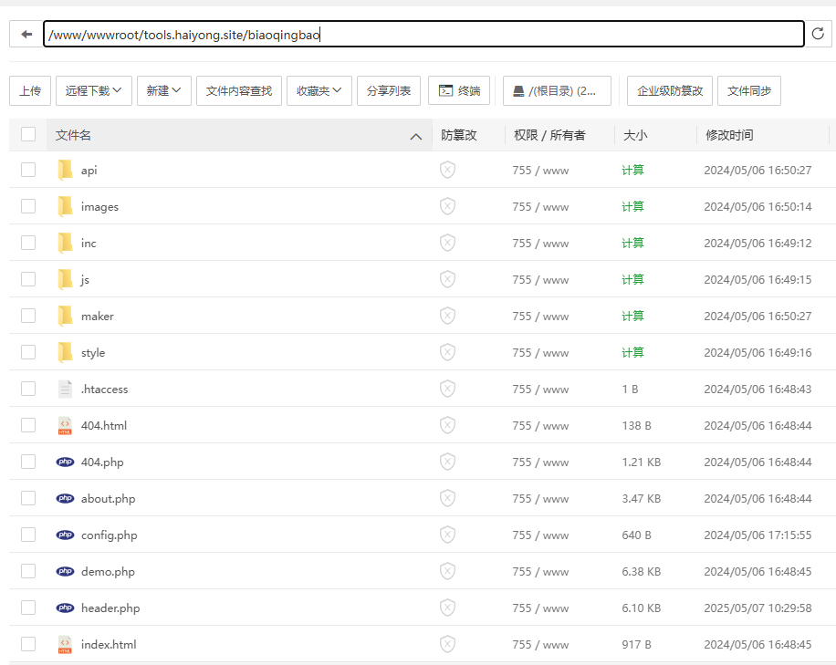Click the folder icon for images
This screenshot has height=665, width=836.
(65, 206)
